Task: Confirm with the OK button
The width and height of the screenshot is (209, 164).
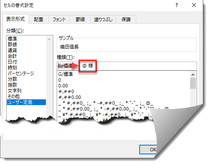Action: click(x=148, y=149)
